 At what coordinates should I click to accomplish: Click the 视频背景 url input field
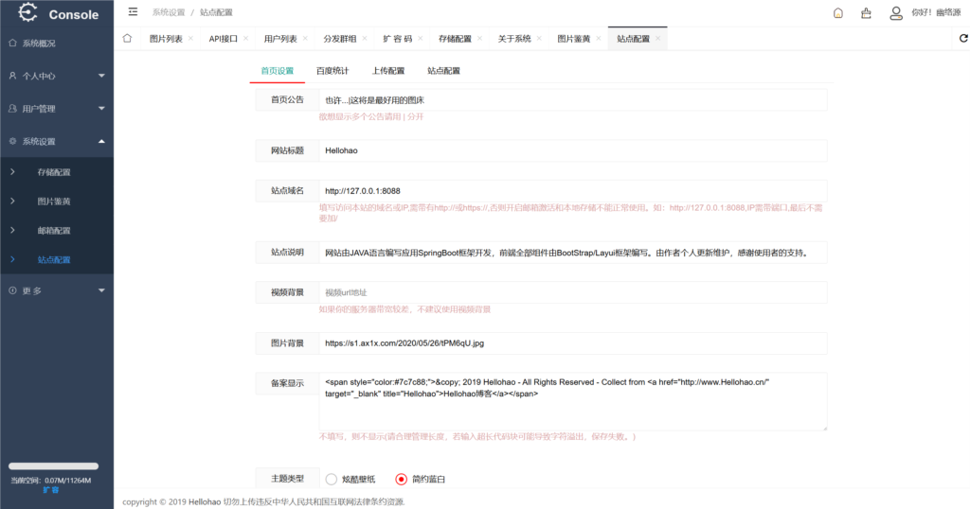[x=573, y=292]
